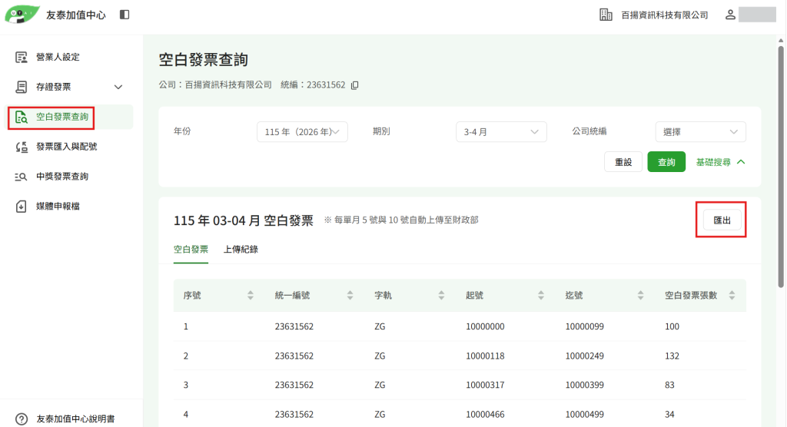Image resolution: width=787 pixels, height=427 pixels.
Task: Sort the table by 起號 column
Action: click(x=540, y=296)
